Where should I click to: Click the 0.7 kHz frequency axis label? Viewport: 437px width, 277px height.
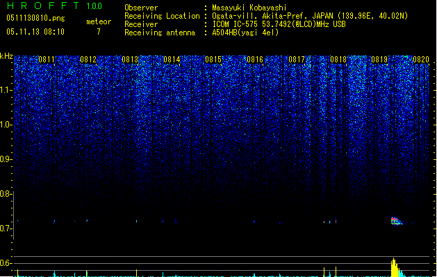click(6, 229)
